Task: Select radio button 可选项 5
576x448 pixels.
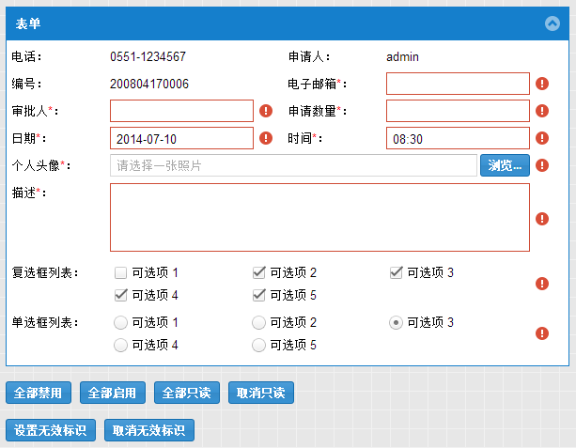Action: (x=259, y=346)
